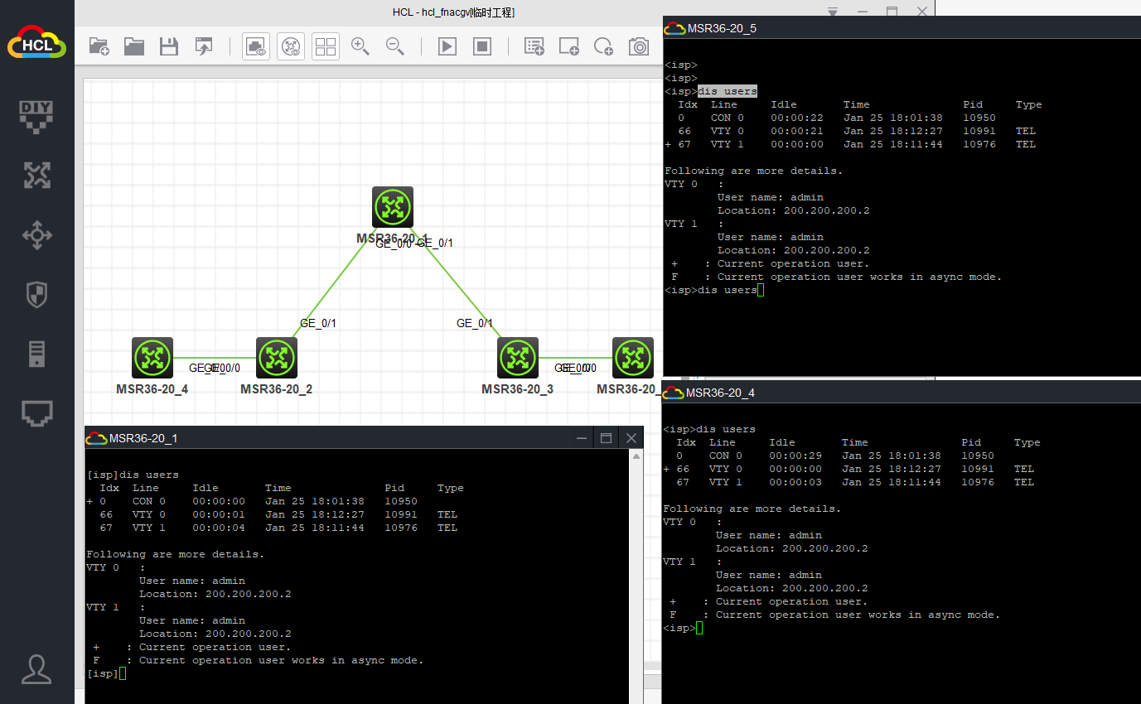Click the MSR36-20_4 router node
This screenshot has width=1141, height=704.
tap(152, 358)
